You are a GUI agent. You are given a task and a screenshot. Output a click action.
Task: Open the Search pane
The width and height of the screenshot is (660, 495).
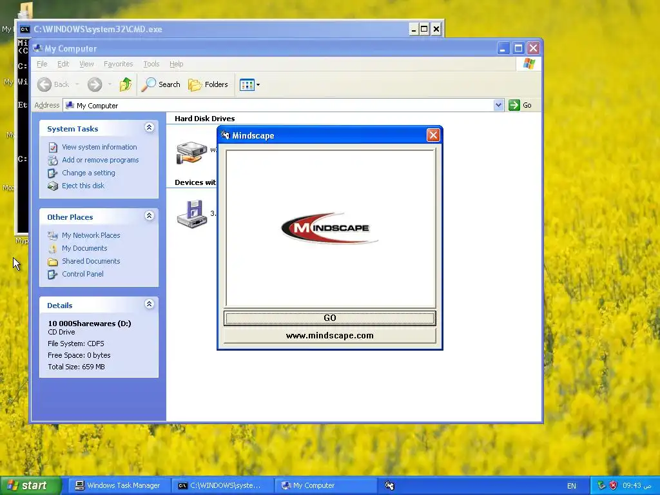coord(160,84)
